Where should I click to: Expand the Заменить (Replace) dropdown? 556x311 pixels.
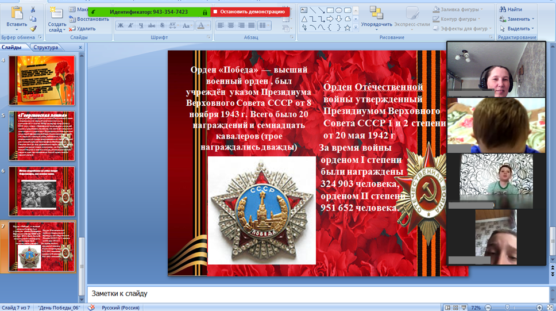[x=532, y=19]
